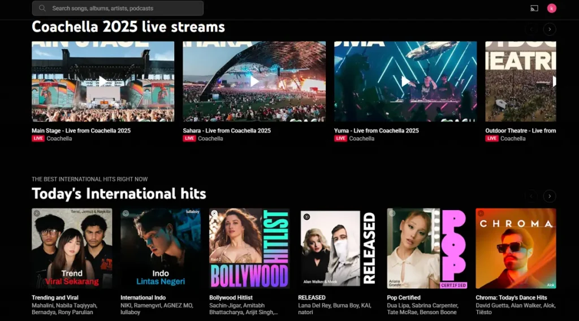The image size is (579, 321).
Task: Click Coachella 2025 live streams heading
Action: [x=128, y=27]
